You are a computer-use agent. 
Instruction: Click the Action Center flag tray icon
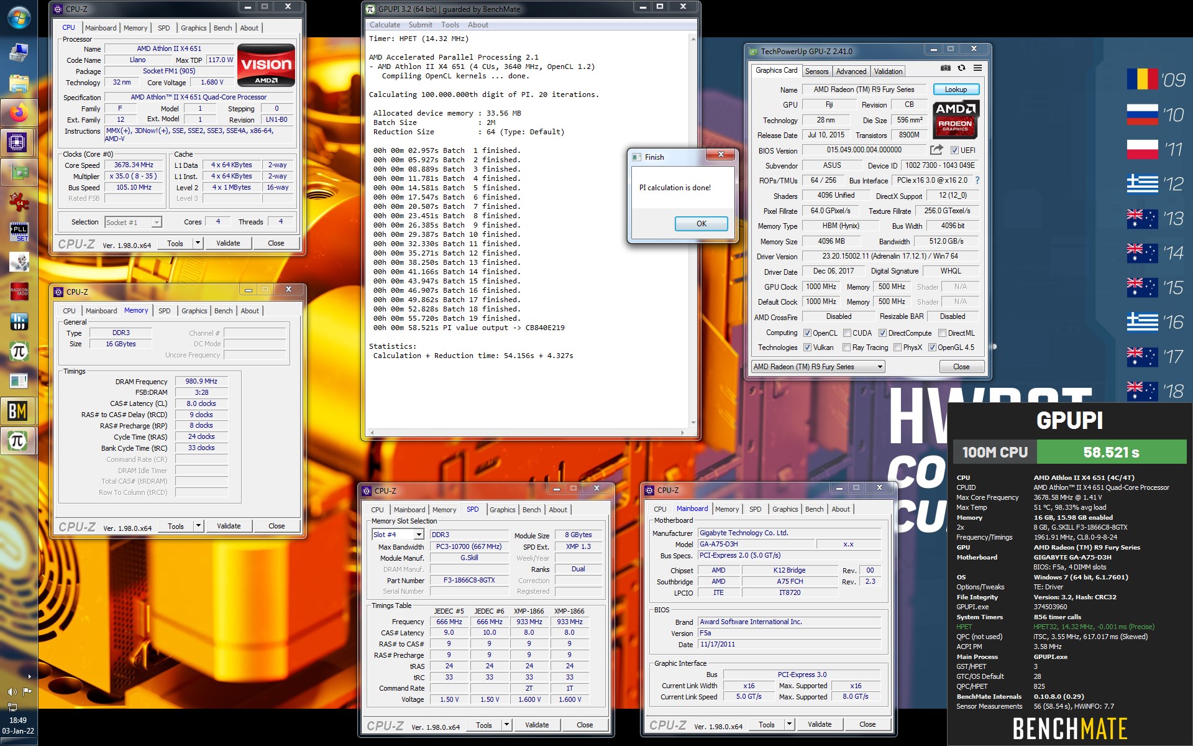click(27, 691)
